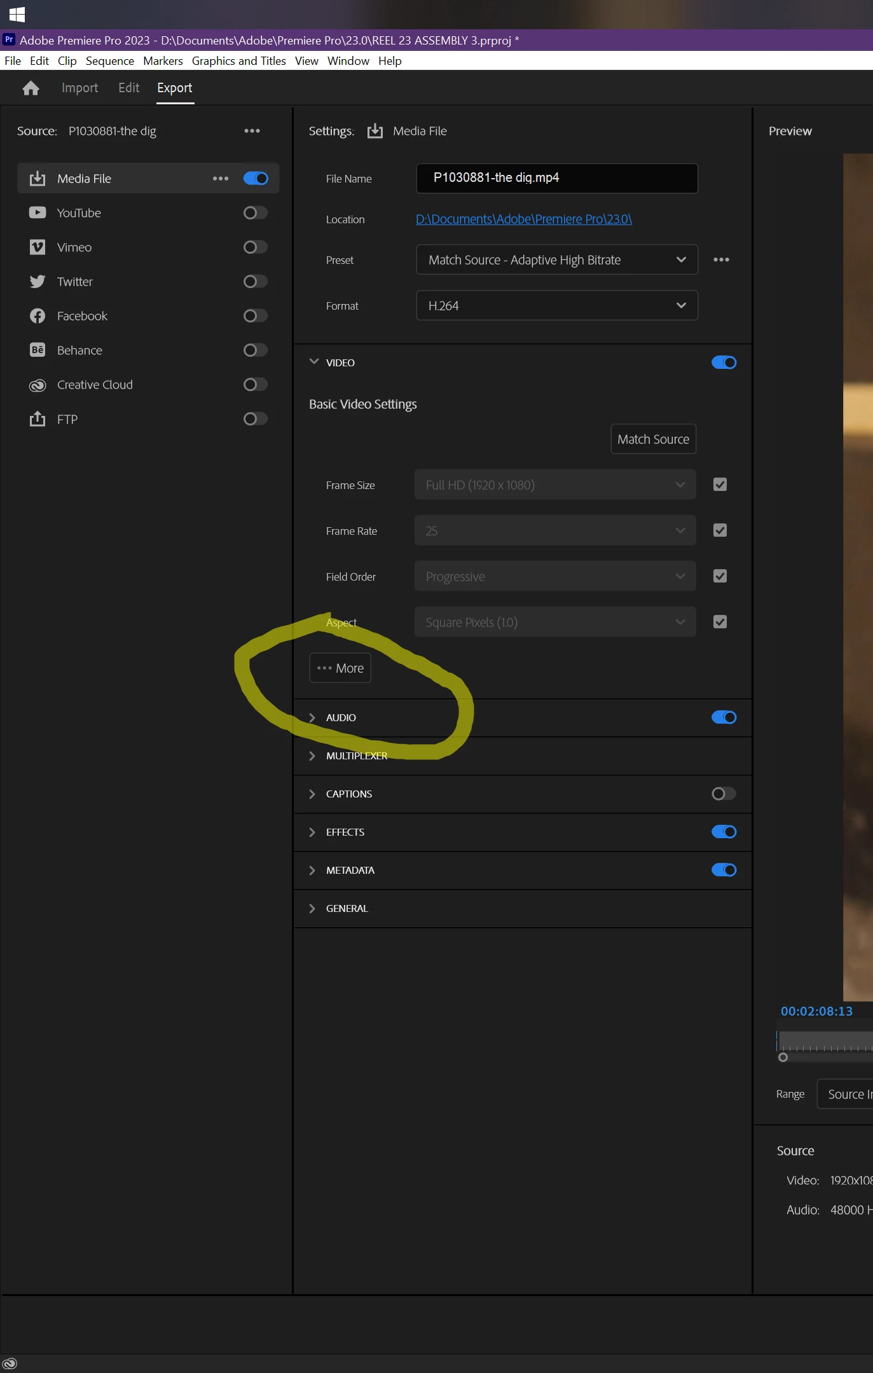Expand the GENERAL section

312,909
